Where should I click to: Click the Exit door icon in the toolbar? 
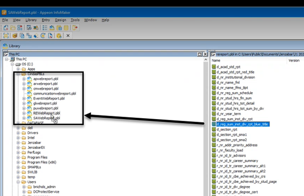click(75, 28)
